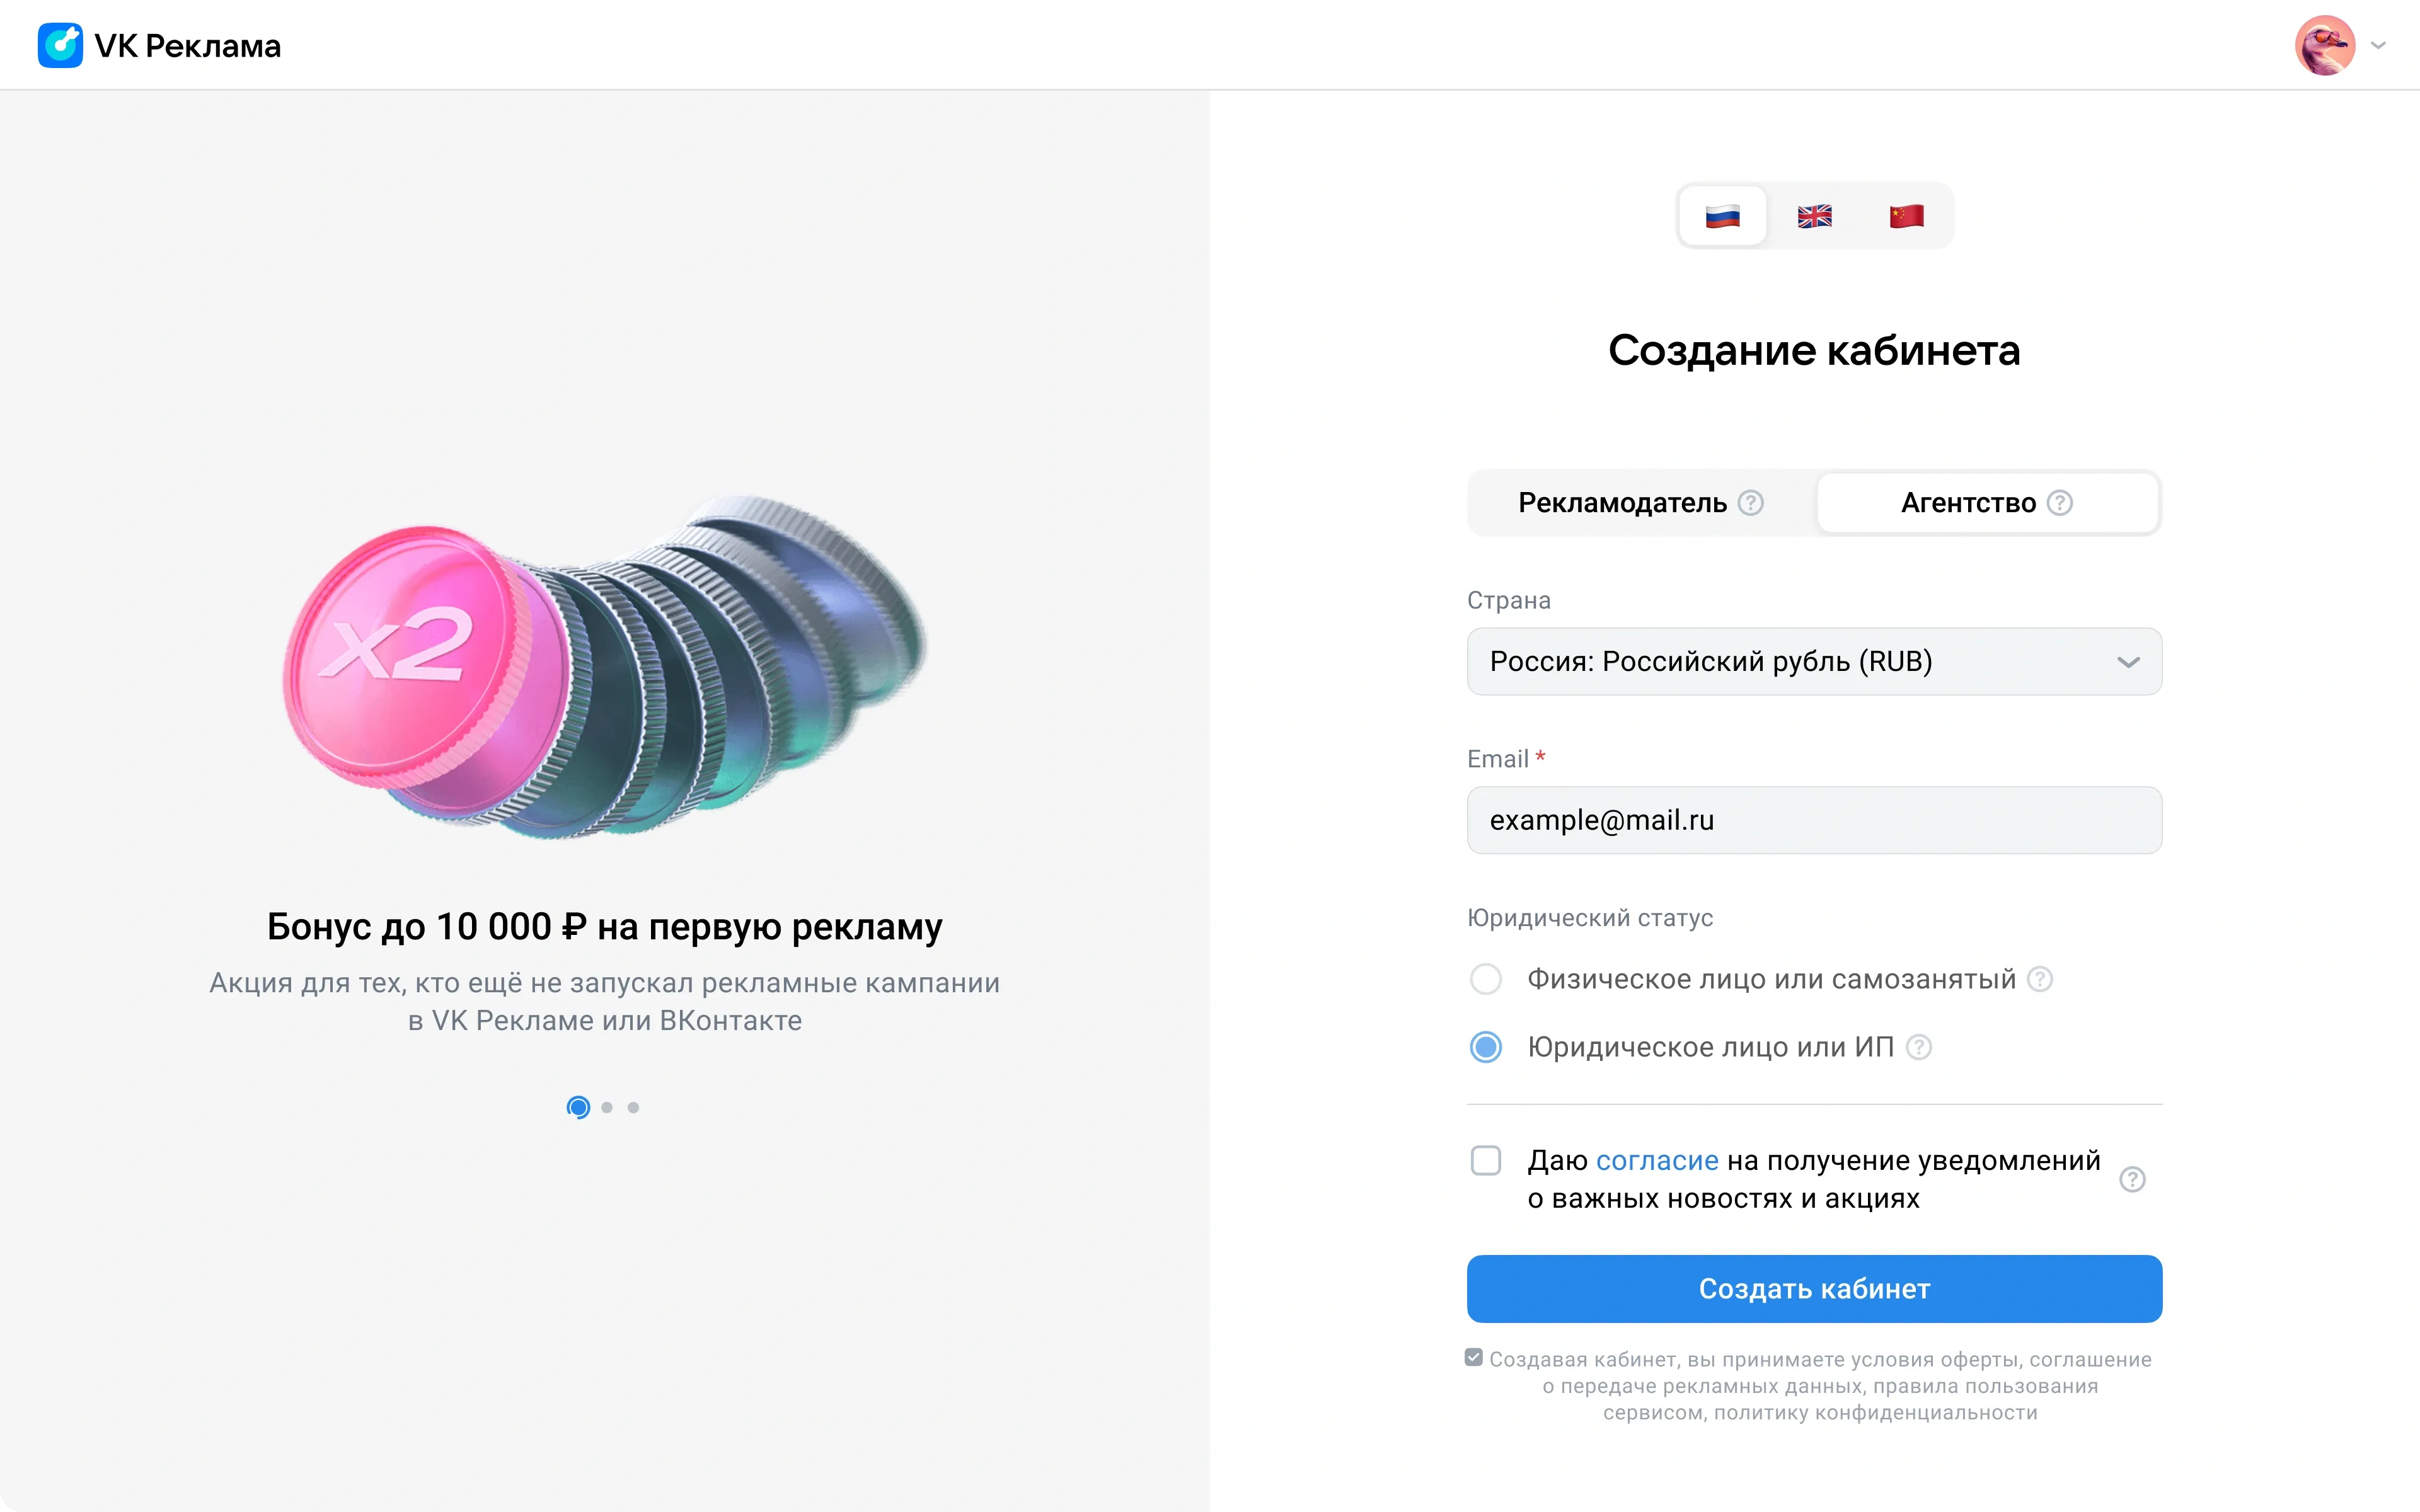Switch language to British flag

click(1814, 216)
